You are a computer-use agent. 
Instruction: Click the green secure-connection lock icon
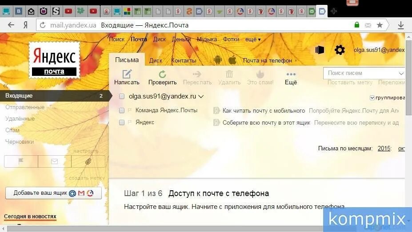356,25
